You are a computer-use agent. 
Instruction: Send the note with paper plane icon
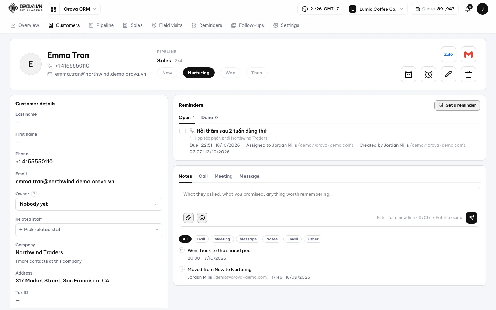pos(472,218)
